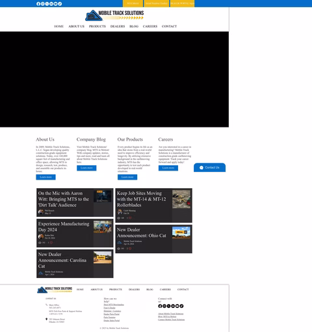Click Learn more under Company Blog
Viewport: 312px width, 332px height.
[86, 168]
